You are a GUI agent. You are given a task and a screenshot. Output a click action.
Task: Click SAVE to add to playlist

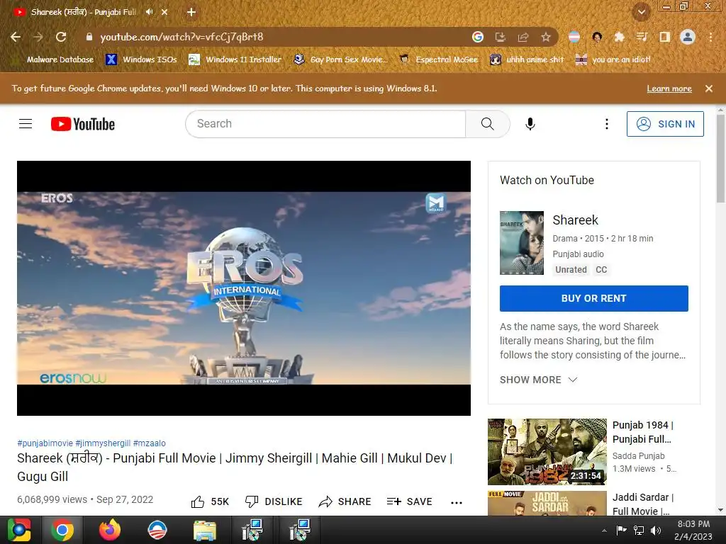click(409, 502)
